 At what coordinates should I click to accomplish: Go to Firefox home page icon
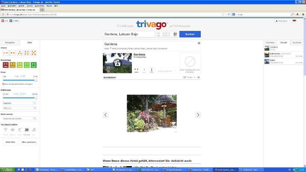pos(303,14)
